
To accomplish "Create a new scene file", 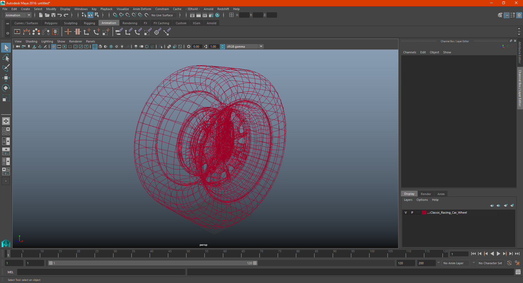I will click(x=41, y=15).
